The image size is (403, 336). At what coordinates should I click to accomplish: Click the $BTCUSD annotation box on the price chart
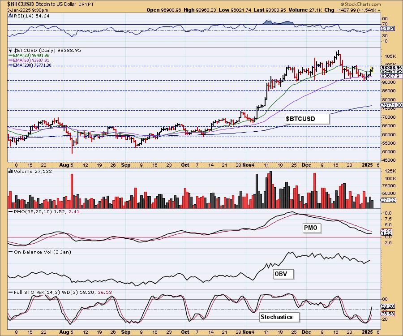coord(307,119)
